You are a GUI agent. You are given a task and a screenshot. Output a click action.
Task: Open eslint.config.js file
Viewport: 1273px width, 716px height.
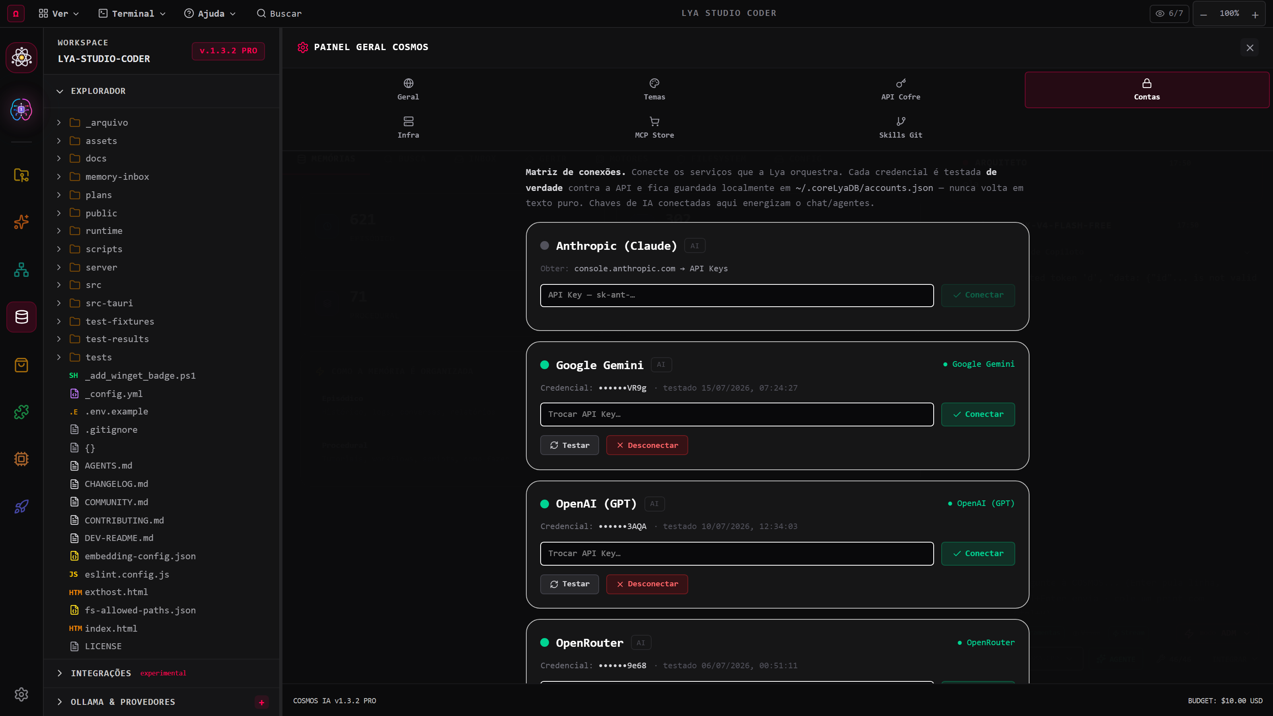[161, 575]
